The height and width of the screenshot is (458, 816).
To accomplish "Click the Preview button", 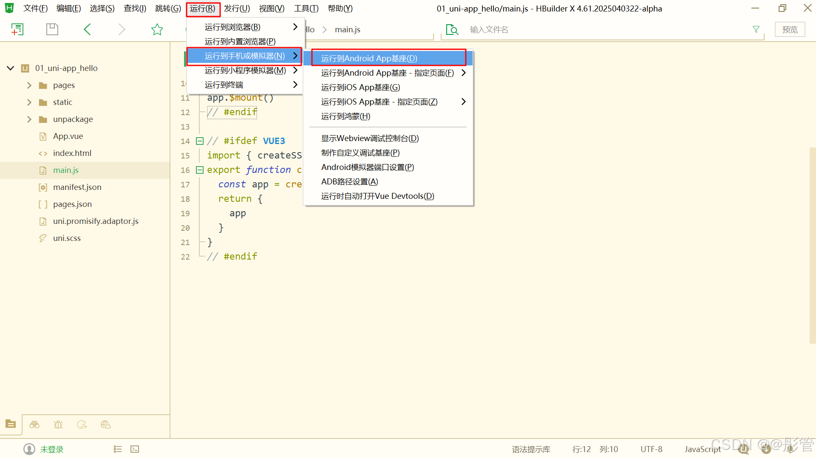I will (x=790, y=30).
